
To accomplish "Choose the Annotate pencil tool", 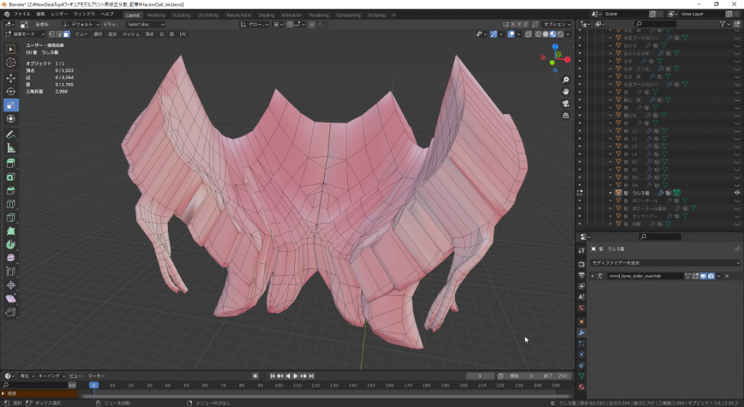I will [11, 134].
